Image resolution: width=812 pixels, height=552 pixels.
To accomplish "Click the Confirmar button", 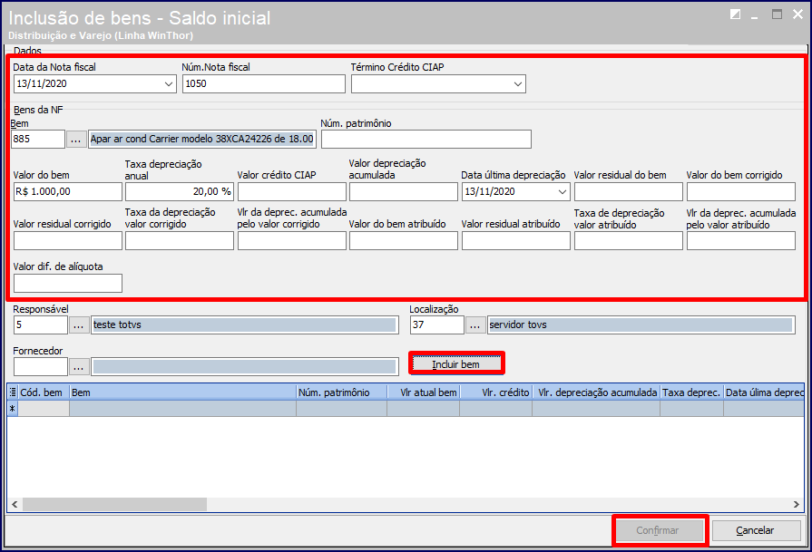I will pos(658,530).
